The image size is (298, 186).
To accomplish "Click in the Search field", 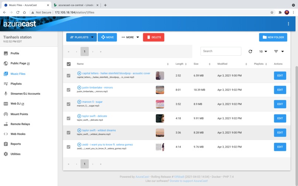I will (x=221, y=51).
